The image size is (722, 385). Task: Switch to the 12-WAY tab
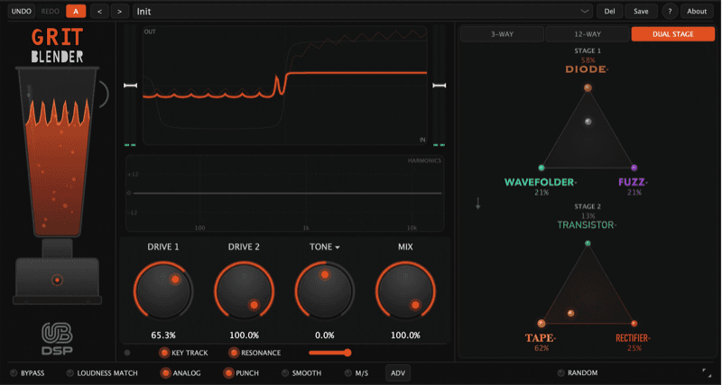tap(588, 34)
